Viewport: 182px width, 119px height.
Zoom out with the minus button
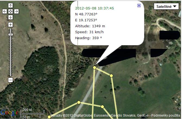click(11, 80)
